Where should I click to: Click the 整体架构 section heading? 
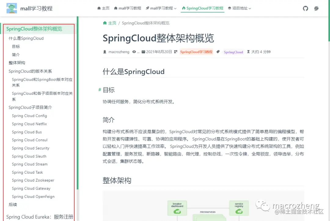pos(117,180)
